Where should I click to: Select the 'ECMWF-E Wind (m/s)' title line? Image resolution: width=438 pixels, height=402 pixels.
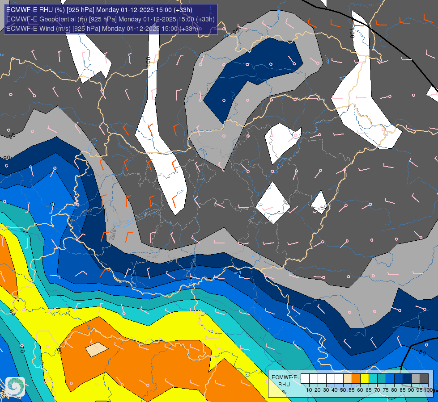pos(102,29)
